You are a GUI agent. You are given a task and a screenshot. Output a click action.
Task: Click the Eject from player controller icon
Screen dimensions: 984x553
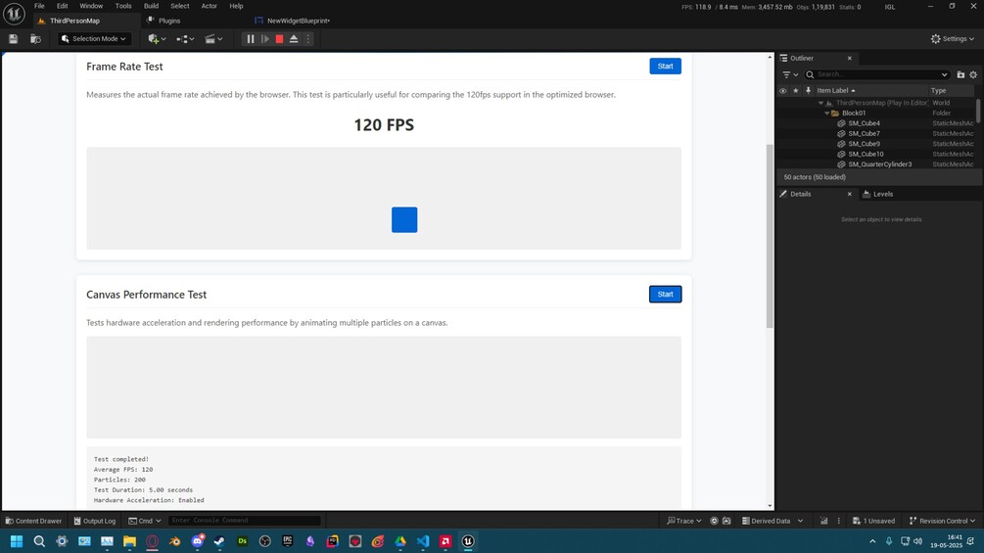click(x=294, y=39)
